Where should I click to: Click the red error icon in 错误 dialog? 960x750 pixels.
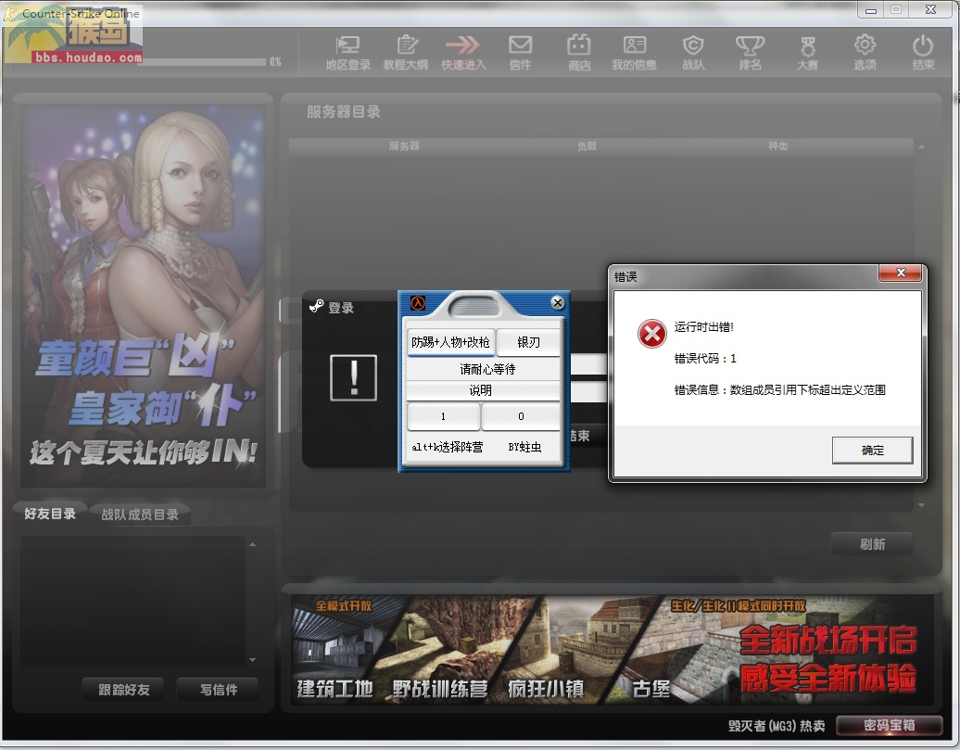pos(652,334)
